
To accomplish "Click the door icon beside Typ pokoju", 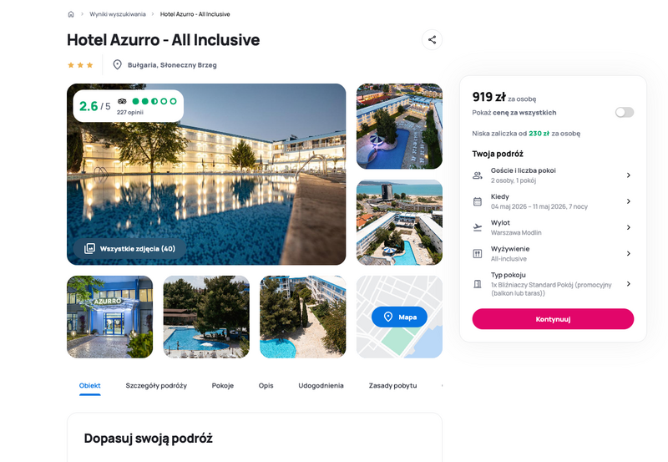I will point(478,284).
